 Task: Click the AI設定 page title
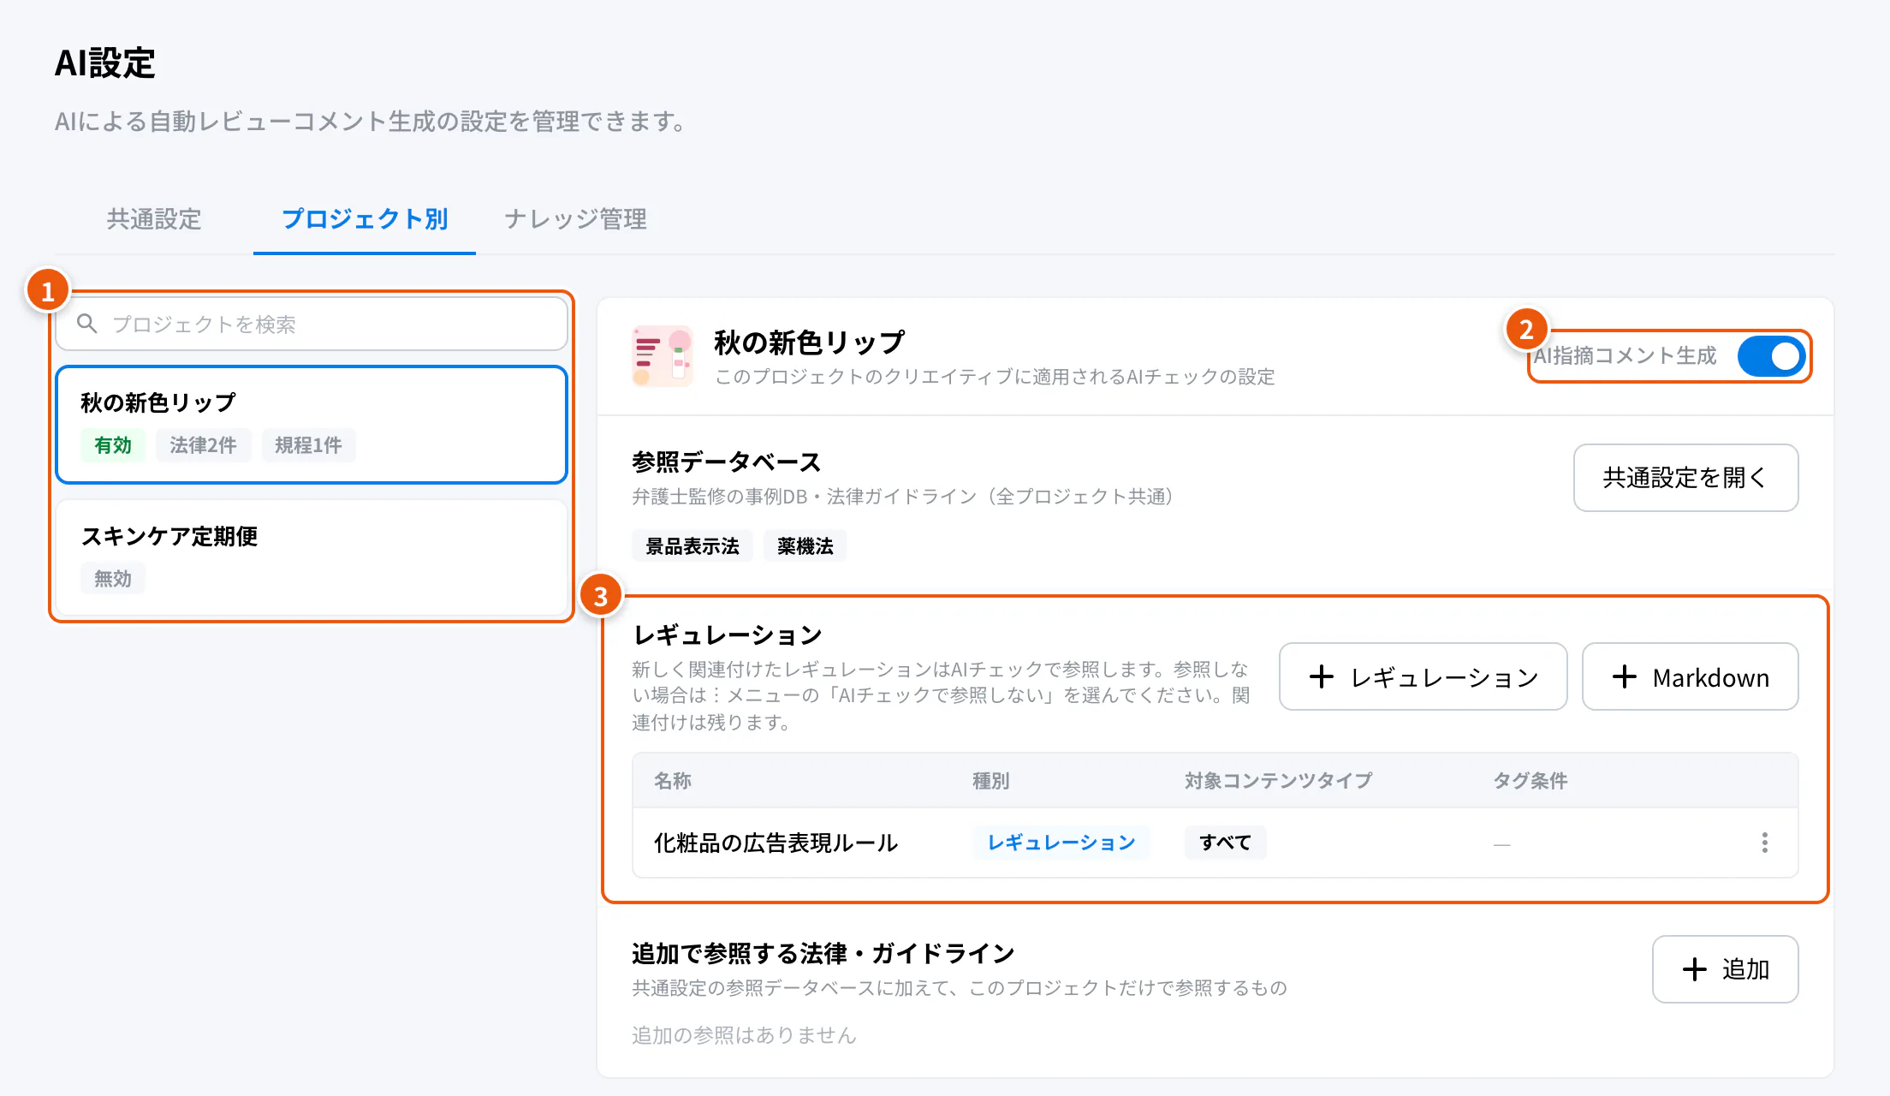[104, 63]
